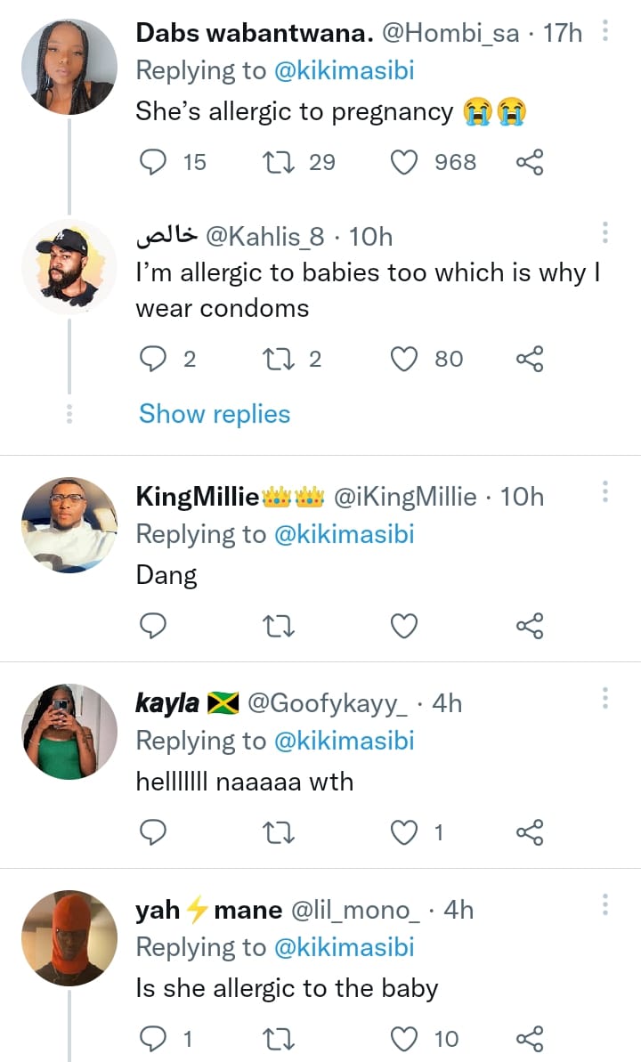Like the @Kahlis_8 tweet
The height and width of the screenshot is (1062, 641).
click(x=405, y=359)
